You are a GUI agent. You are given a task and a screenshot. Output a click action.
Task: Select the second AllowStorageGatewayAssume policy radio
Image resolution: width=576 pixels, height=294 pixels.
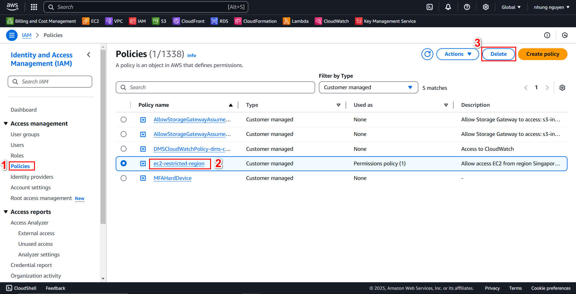click(x=124, y=134)
